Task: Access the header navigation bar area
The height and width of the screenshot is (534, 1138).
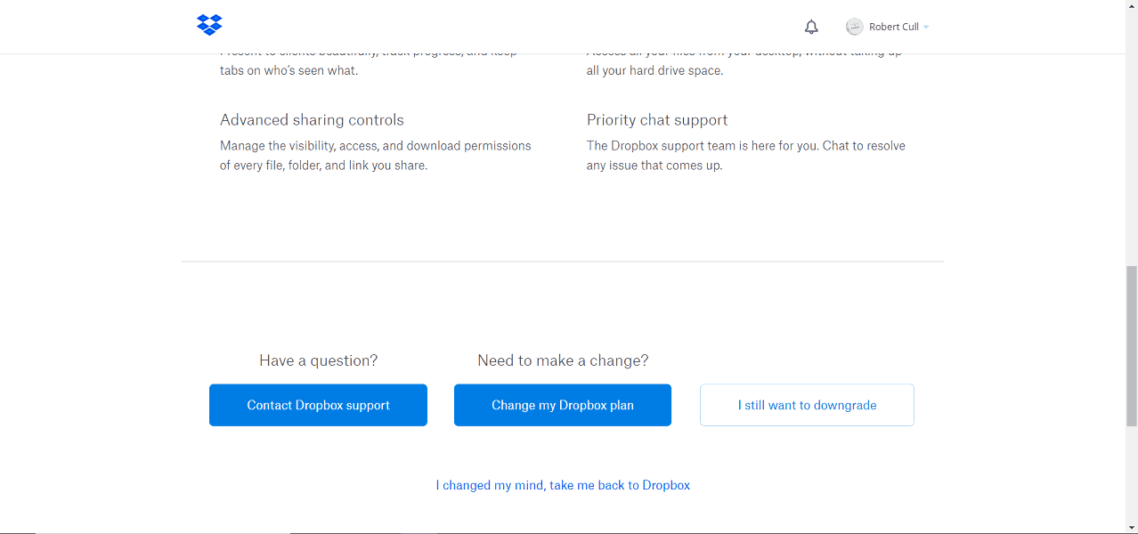Action: (569, 26)
